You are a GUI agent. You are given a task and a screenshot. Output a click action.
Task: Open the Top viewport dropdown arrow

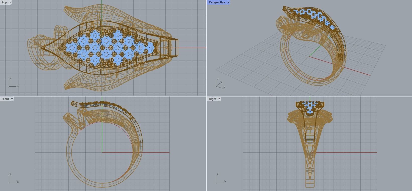tap(10, 2)
